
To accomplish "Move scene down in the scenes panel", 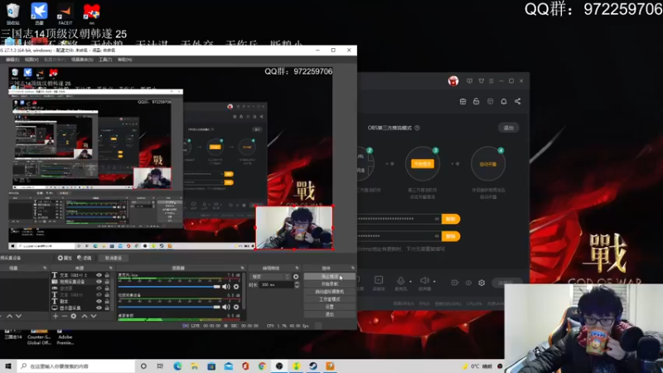I will point(18,316).
